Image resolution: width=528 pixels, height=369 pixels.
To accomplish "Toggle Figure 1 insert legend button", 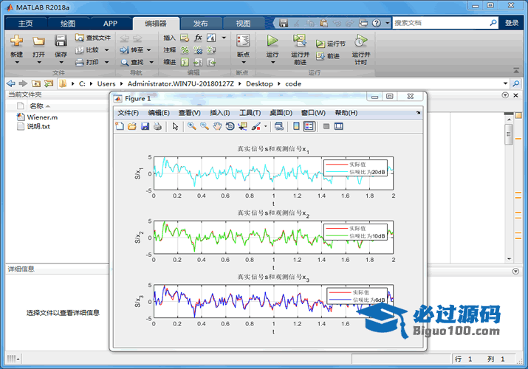I will point(309,126).
